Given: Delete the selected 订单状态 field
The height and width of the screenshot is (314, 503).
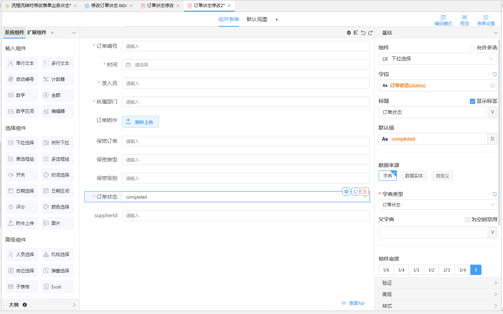Looking at the screenshot, I should click(365, 192).
